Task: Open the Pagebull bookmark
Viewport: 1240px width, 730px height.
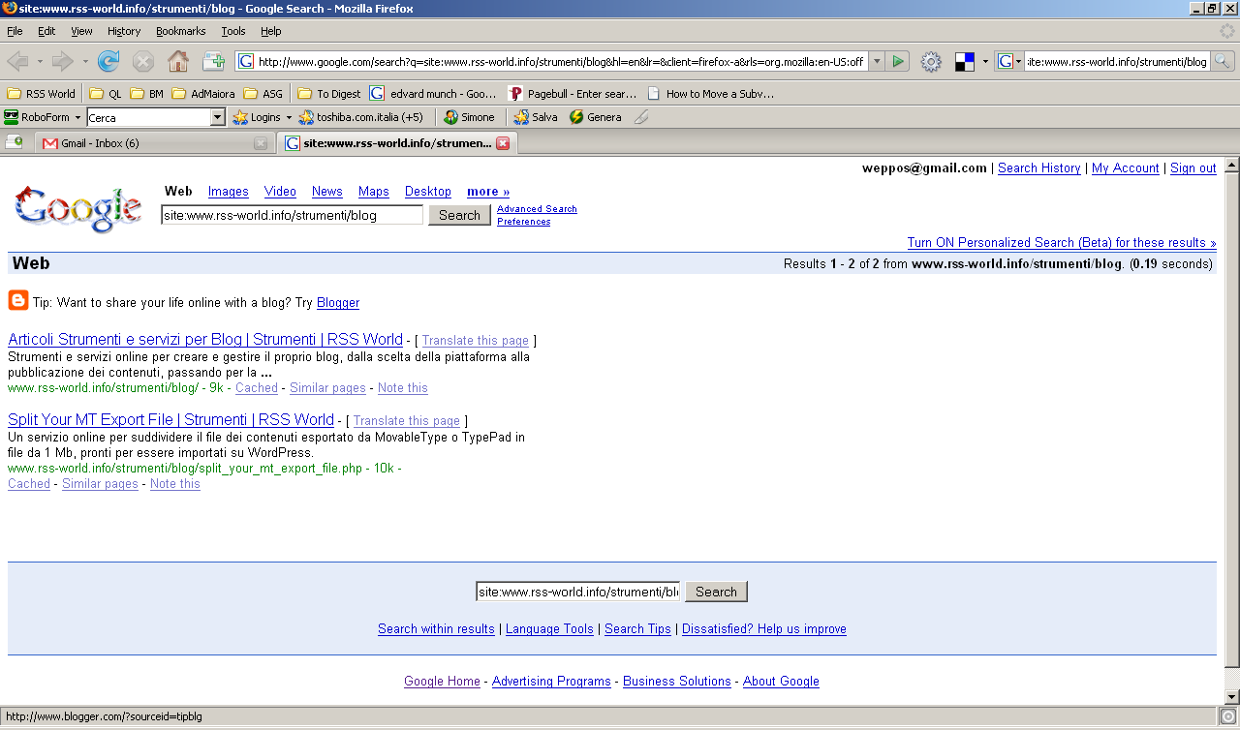Action: pyautogui.click(x=573, y=94)
